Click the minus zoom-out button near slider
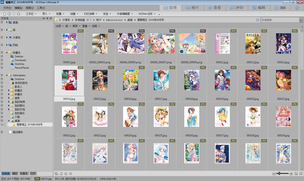Screen dimensions: 304x181 (x=274, y=173)
